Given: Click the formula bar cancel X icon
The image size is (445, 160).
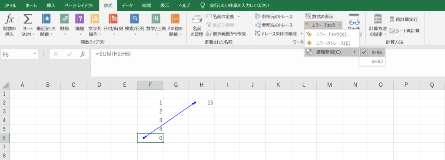Looking at the screenshot, I should (x=56, y=54).
